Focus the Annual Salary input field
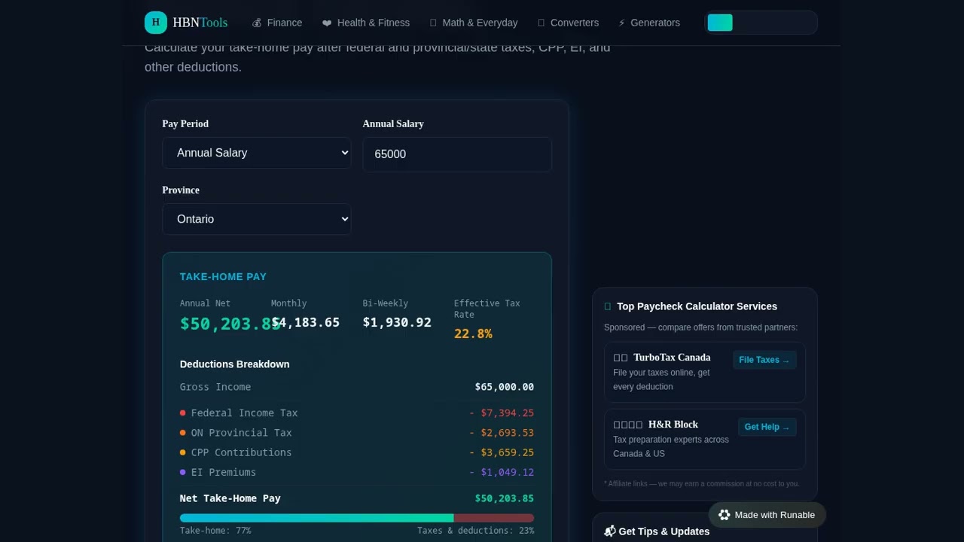The image size is (964, 542). [457, 154]
